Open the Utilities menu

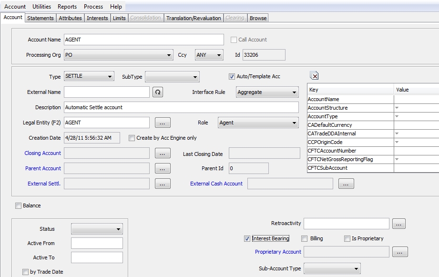click(42, 7)
